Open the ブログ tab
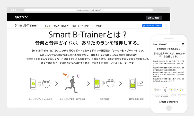 (x=99, y=26)
